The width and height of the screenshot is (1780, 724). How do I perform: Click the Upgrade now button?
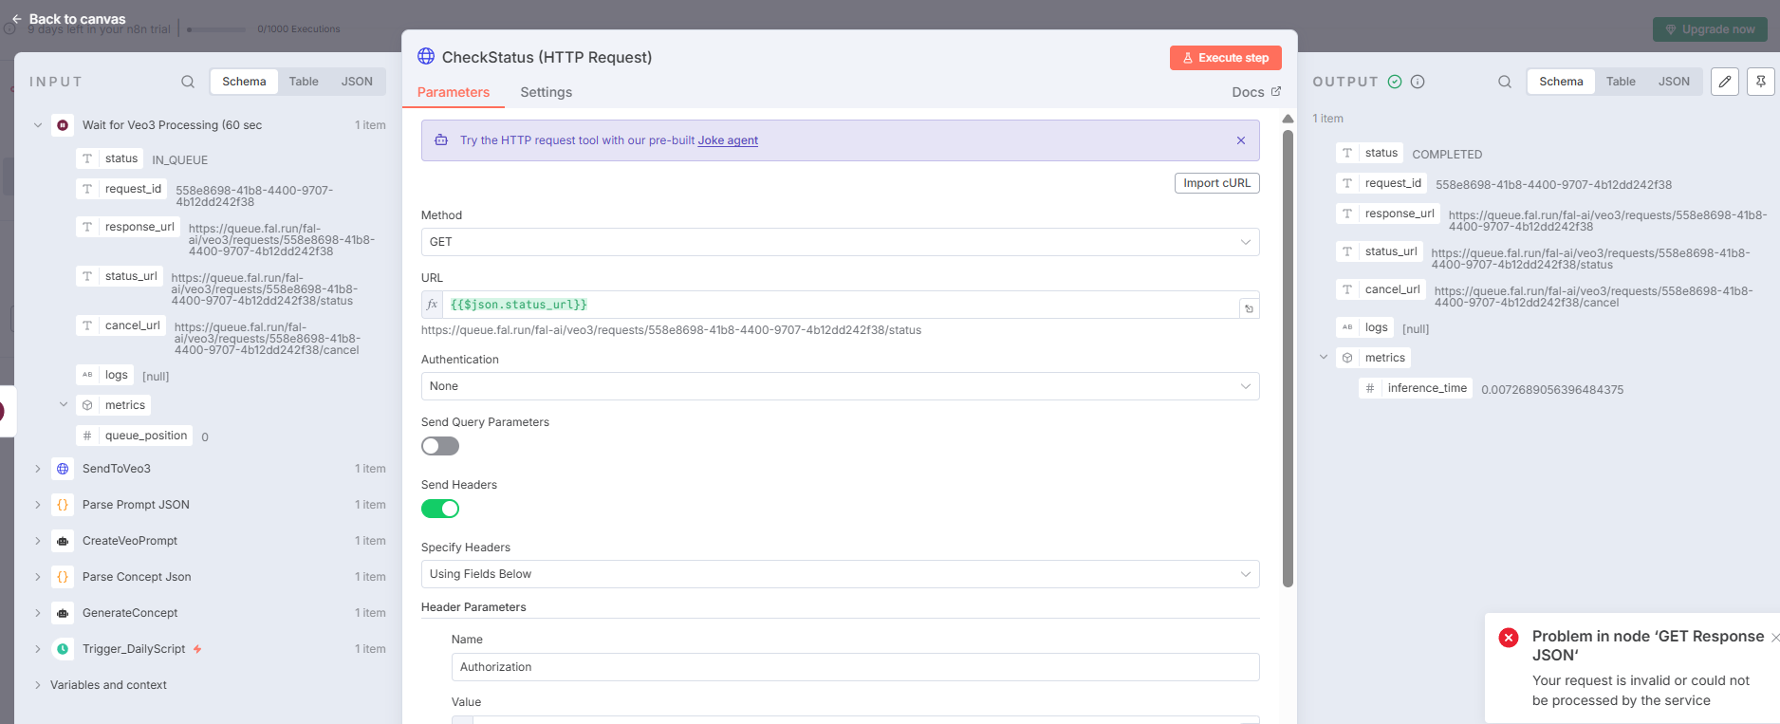coord(1711,29)
